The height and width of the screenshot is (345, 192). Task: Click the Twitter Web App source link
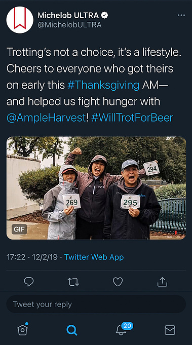94,257
